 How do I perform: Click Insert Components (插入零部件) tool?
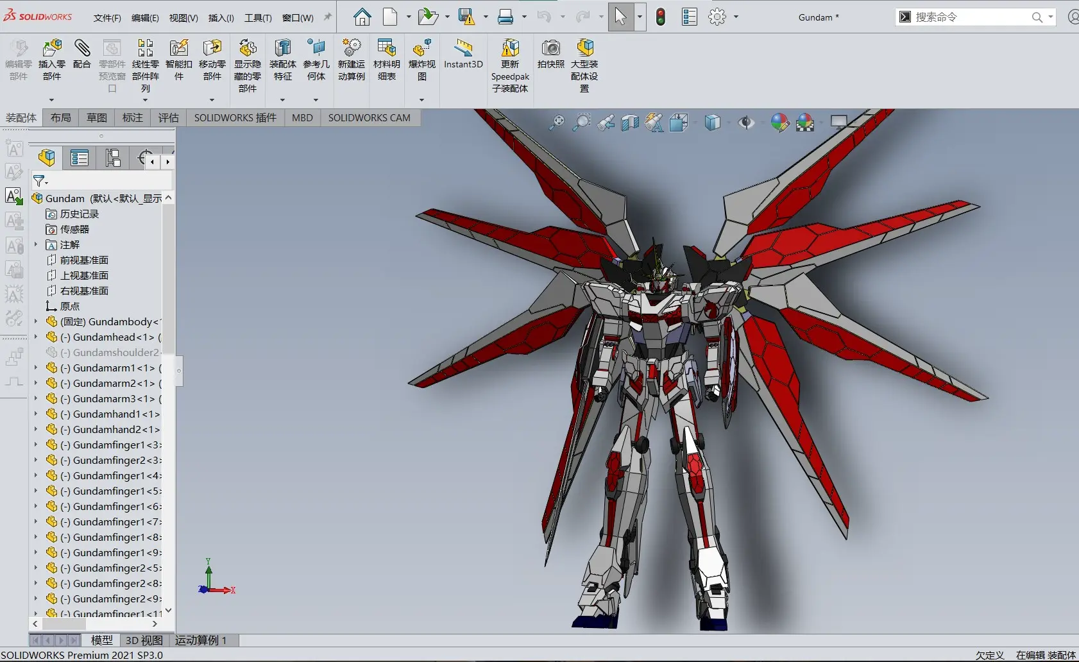[x=52, y=60]
